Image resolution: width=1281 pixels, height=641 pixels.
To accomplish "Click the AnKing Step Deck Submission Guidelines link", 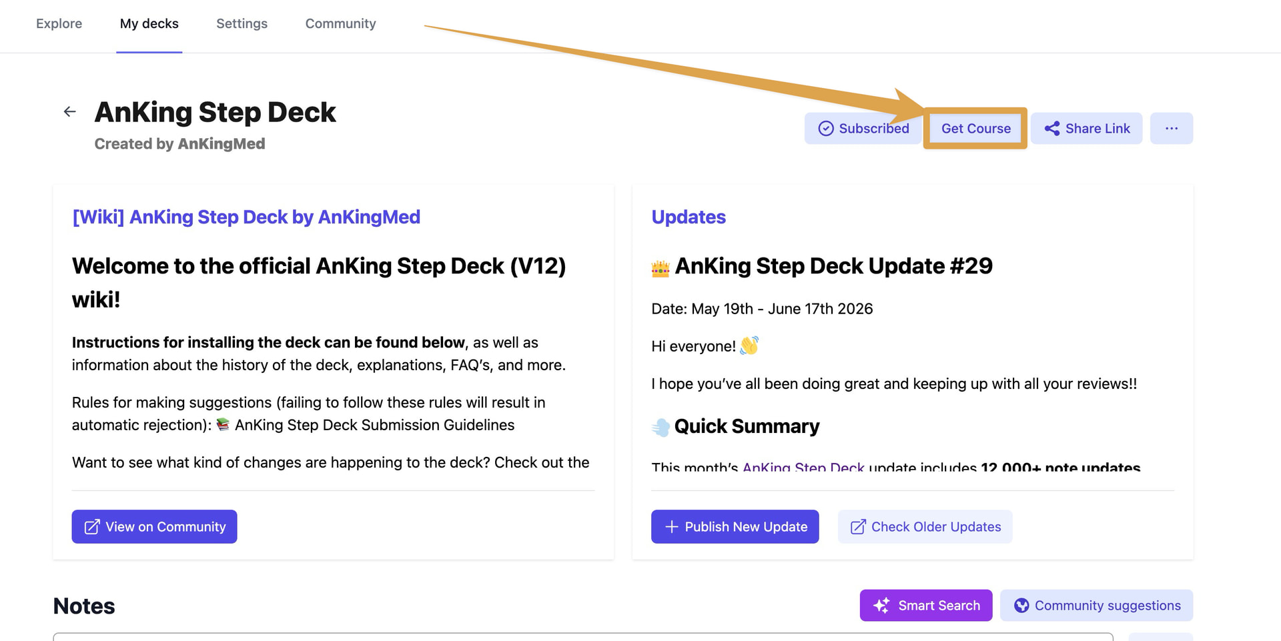I will (x=374, y=425).
